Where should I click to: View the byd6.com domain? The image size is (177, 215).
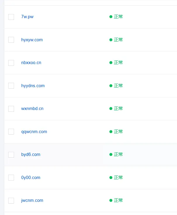(x=31, y=154)
